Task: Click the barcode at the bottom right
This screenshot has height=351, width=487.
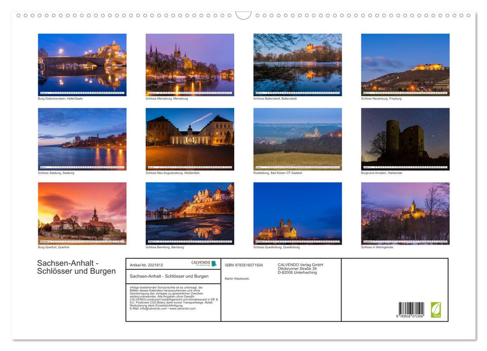Action: 411,310
